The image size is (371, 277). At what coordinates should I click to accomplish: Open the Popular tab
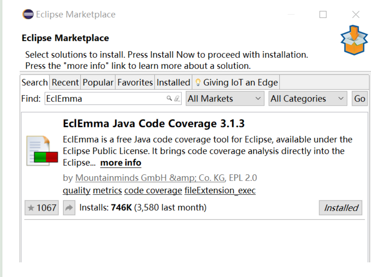pos(98,83)
